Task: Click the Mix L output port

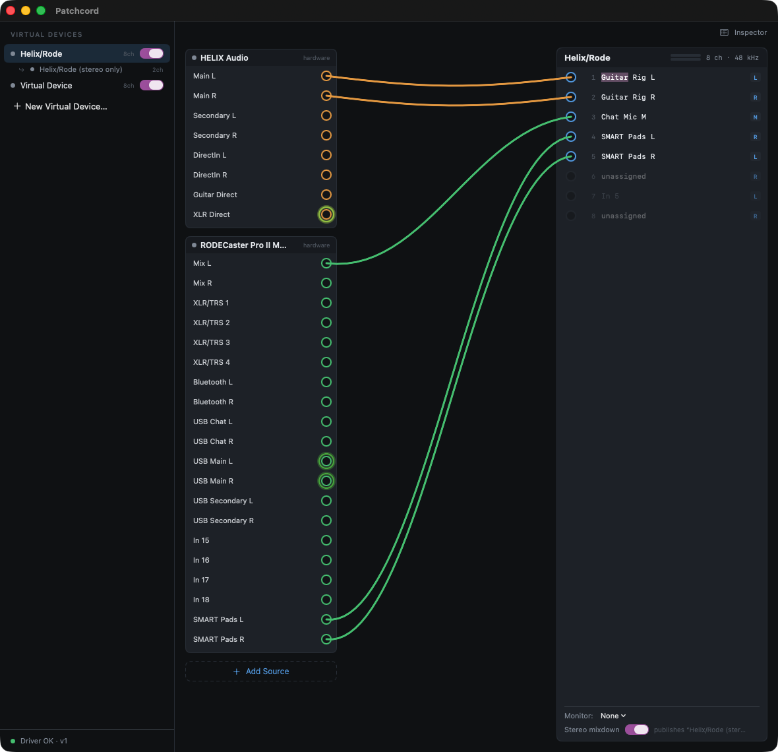Action: [326, 263]
